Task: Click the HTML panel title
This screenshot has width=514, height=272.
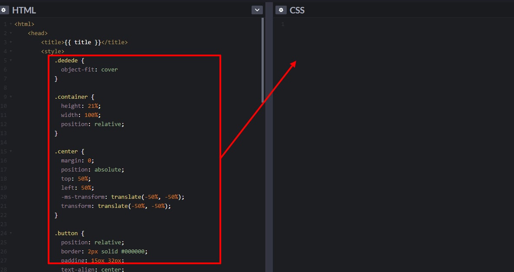Action: pos(24,10)
